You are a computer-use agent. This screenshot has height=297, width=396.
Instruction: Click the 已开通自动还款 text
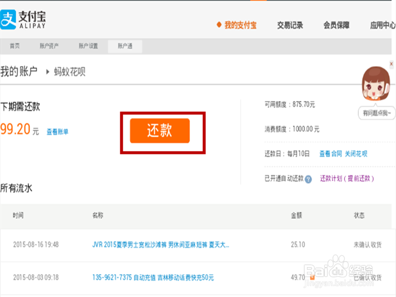click(x=284, y=179)
